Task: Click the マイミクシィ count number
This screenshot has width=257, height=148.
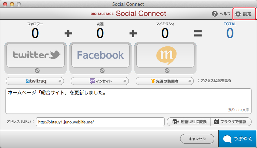Action: [x=165, y=33]
